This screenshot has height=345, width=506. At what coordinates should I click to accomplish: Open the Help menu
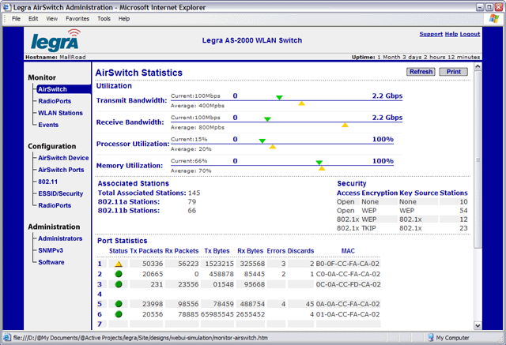click(x=124, y=19)
